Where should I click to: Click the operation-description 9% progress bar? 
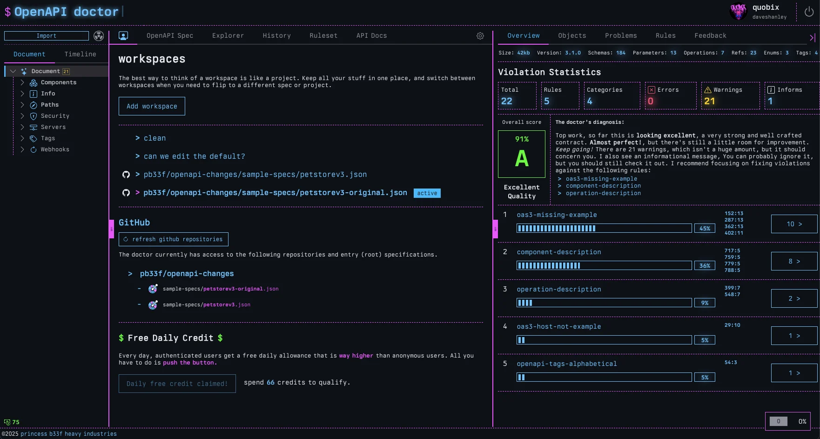pos(604,303)
